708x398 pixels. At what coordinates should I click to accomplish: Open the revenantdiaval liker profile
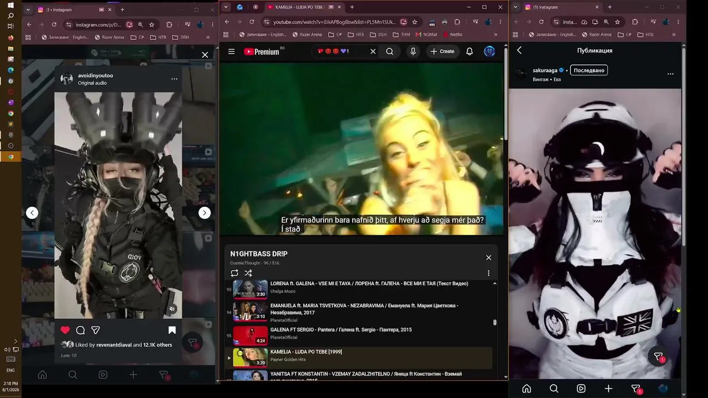tap(114, 345)
